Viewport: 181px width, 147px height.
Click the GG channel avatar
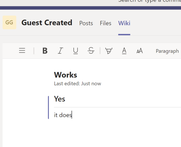[x=9, y=22]
